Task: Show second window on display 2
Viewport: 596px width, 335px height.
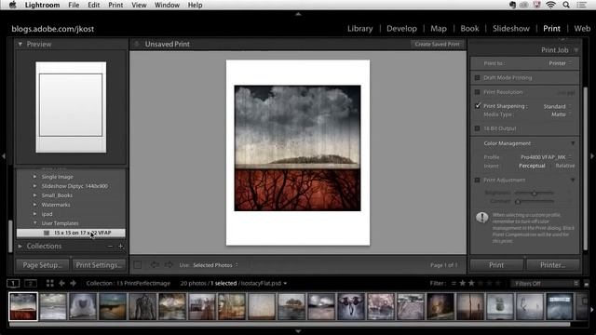Action: [x=31, y=283]
